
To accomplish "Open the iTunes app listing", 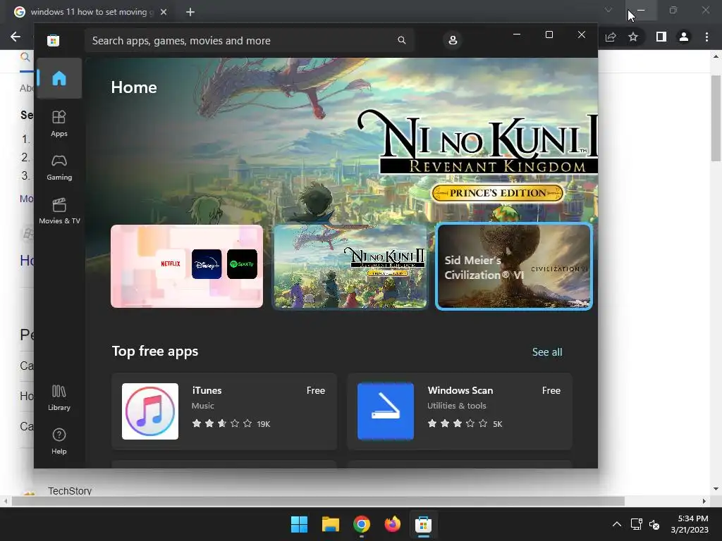I will point(224,411).
